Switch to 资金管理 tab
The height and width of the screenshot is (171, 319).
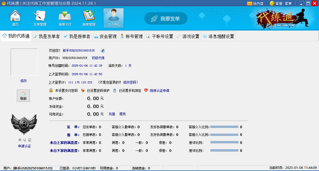(105, 37)
